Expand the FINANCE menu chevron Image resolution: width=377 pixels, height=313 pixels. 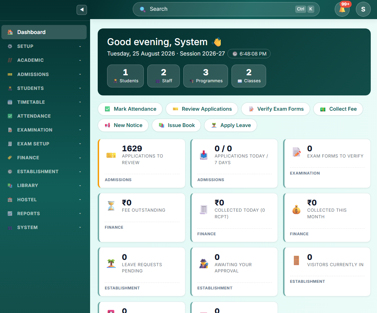80,158
